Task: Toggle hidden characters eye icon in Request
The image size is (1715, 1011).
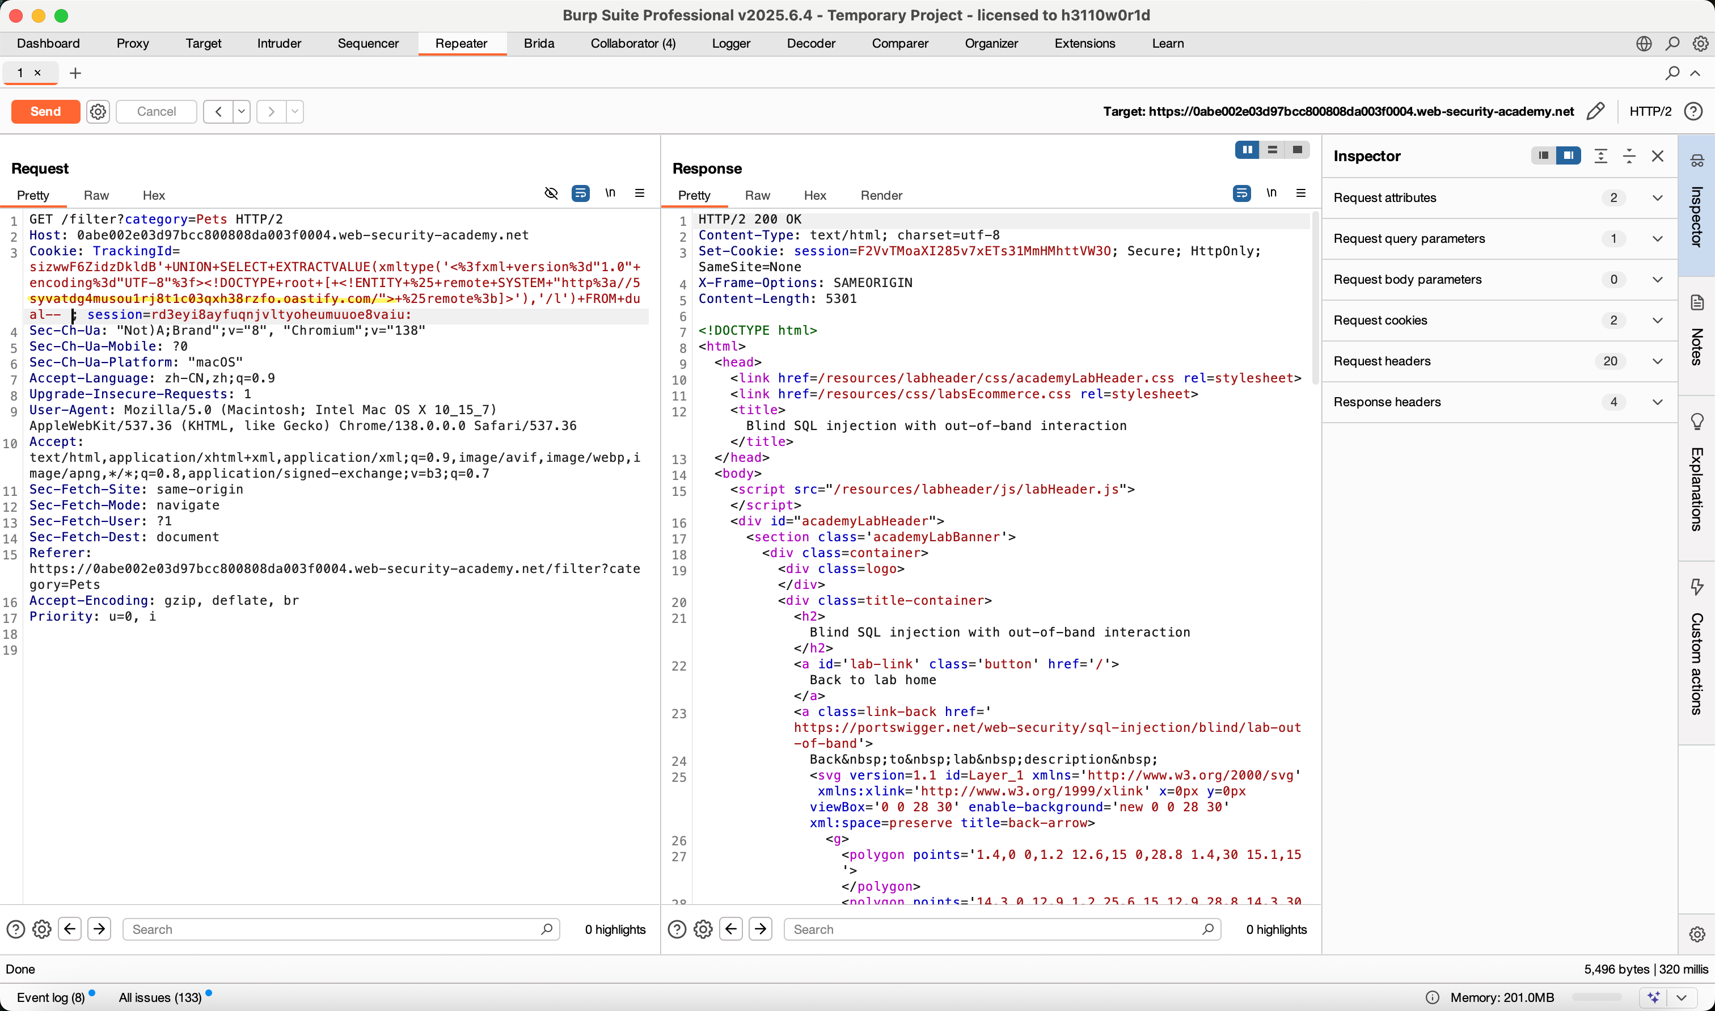Action: pyautogui.click(x=551, y=193)
